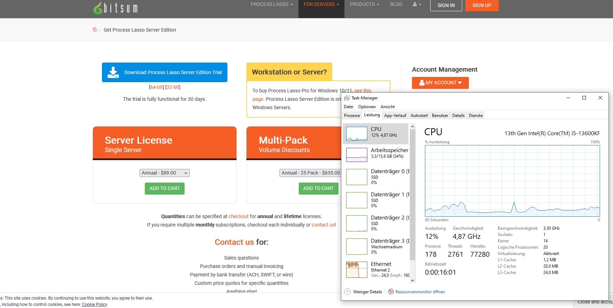Select Arbeitsspeicher in Task-Manager sidebar
The height and width of the screenshot is (308, 613).
(376, 155)
